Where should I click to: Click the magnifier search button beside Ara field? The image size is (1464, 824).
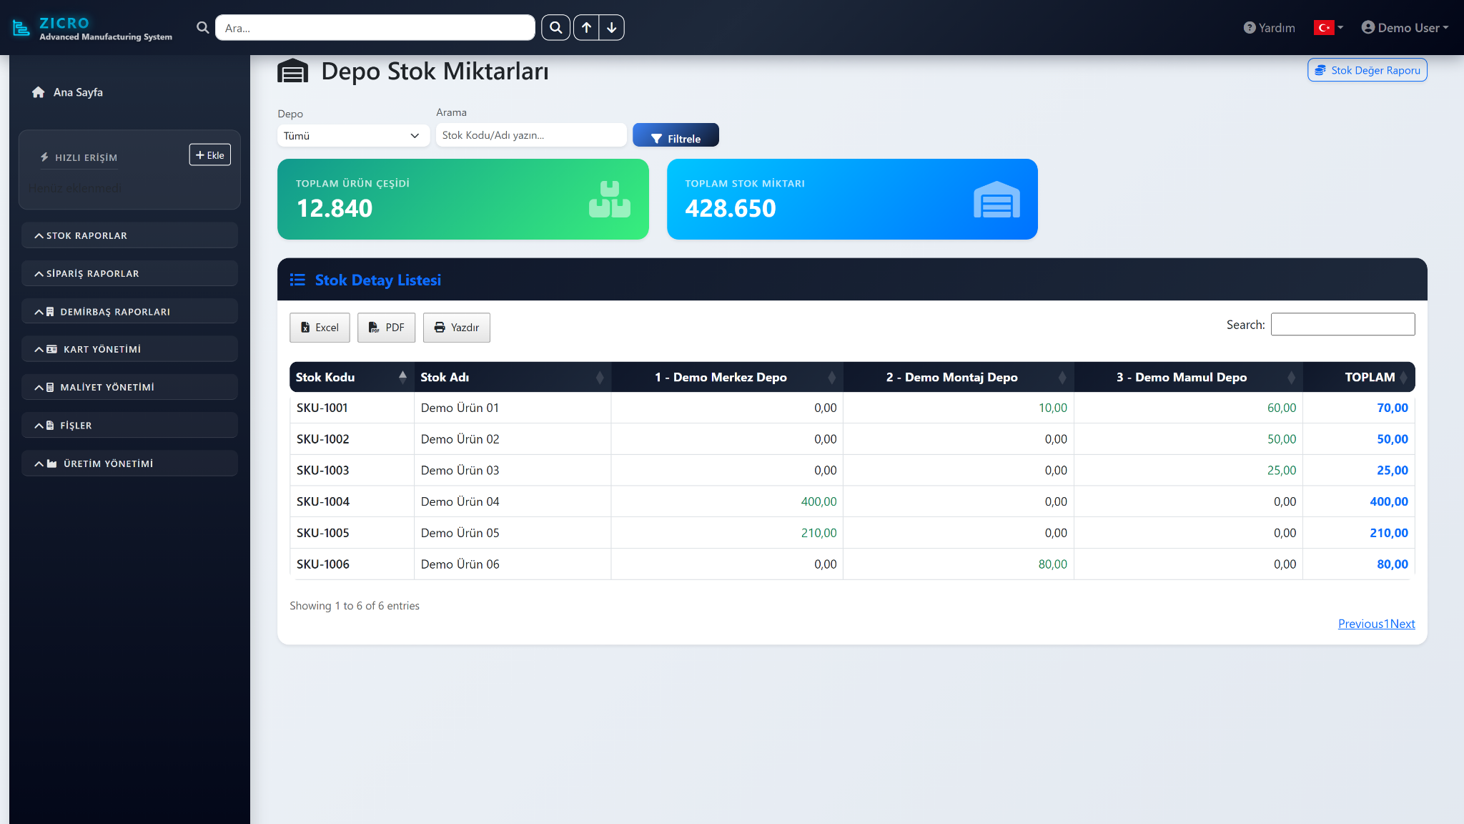tap(555, 28)
